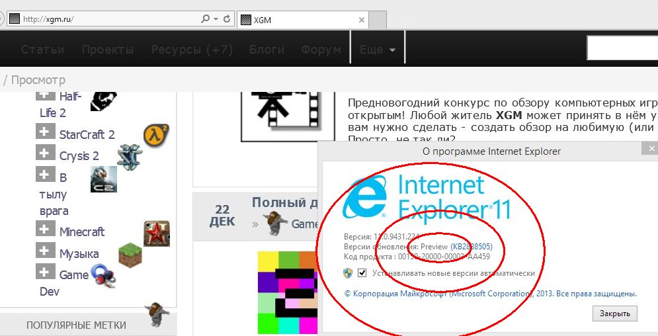Open the Музыка link
Viewport: 658px width, 336px height.
79,254
